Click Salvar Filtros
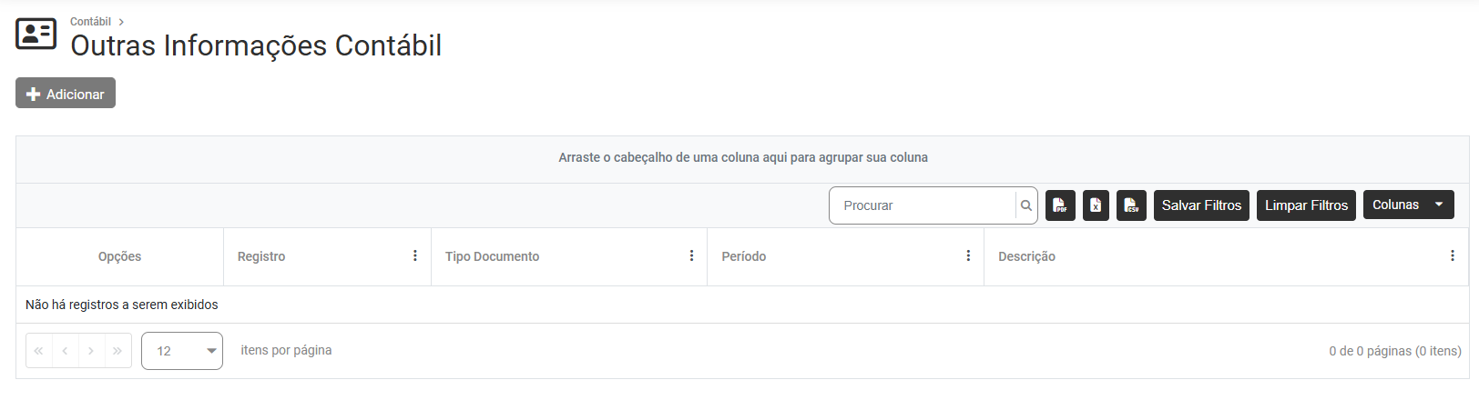Image resolution: width=1479 pixels, height=400 pixels. point(1201,205)
